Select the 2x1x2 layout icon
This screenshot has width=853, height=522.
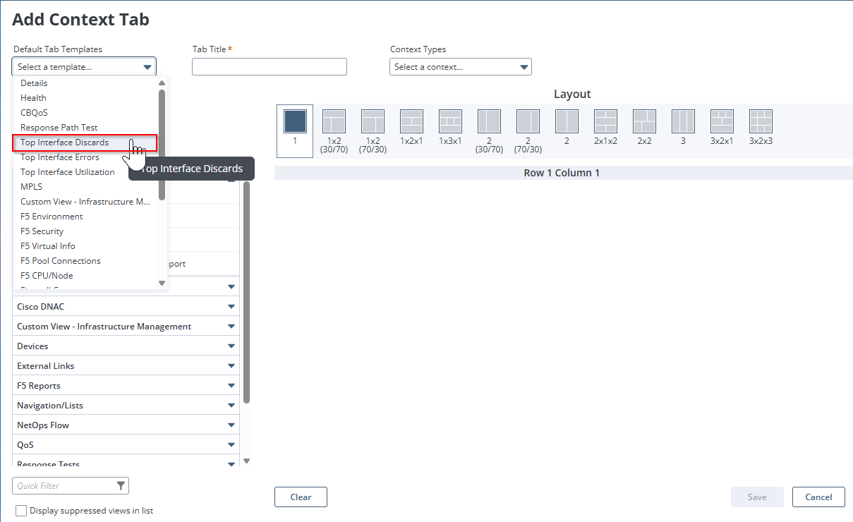tap(605, 121)
